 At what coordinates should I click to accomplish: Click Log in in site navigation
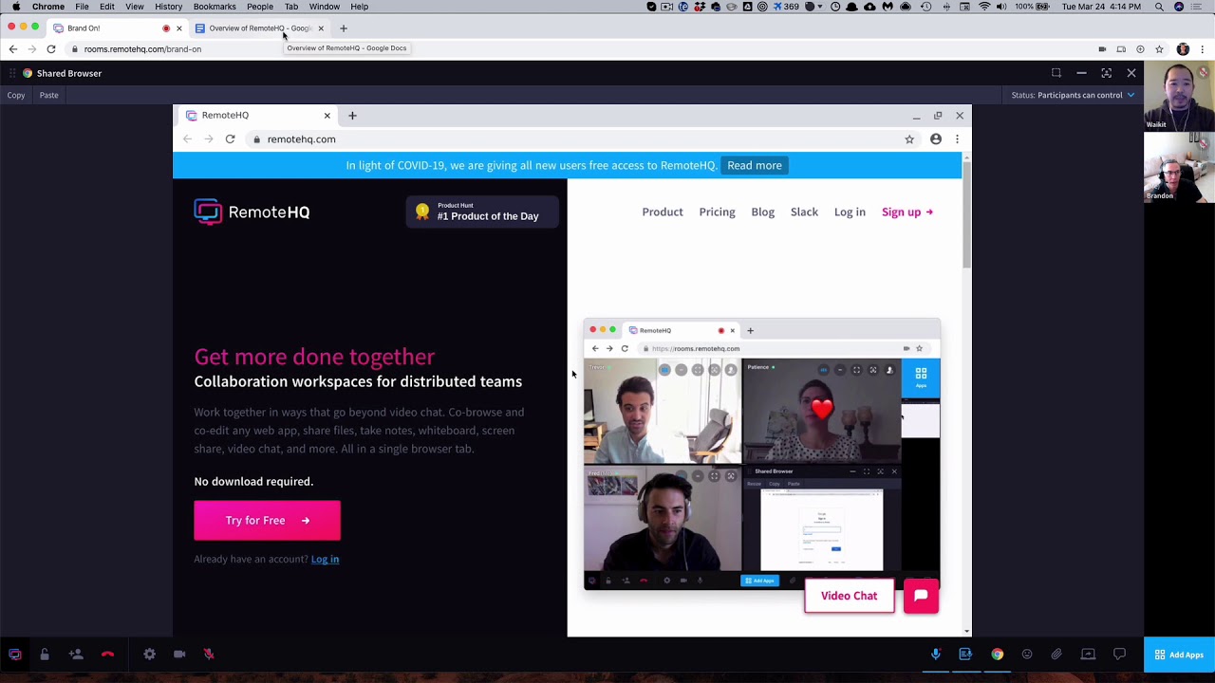pyautogui.click(x=850, y=212)
